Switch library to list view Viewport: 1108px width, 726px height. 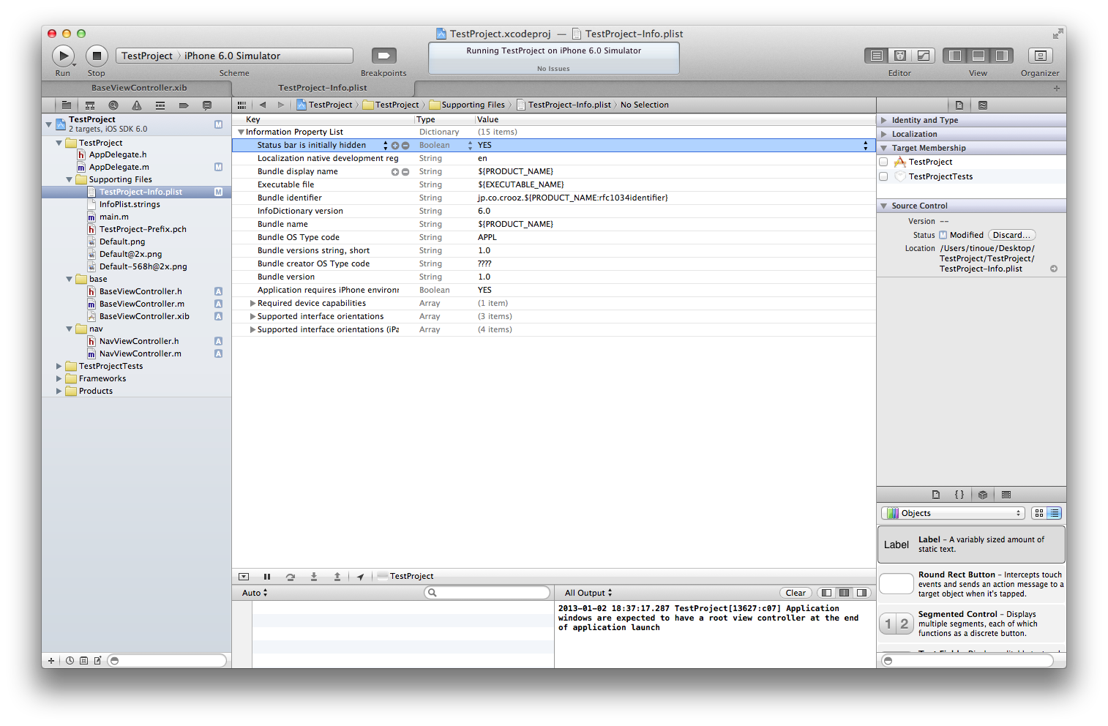coord(1054,513)
